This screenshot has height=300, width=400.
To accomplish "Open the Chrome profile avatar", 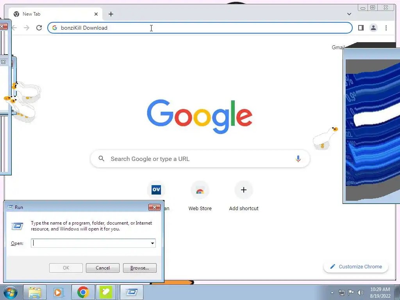I will 373,28.
